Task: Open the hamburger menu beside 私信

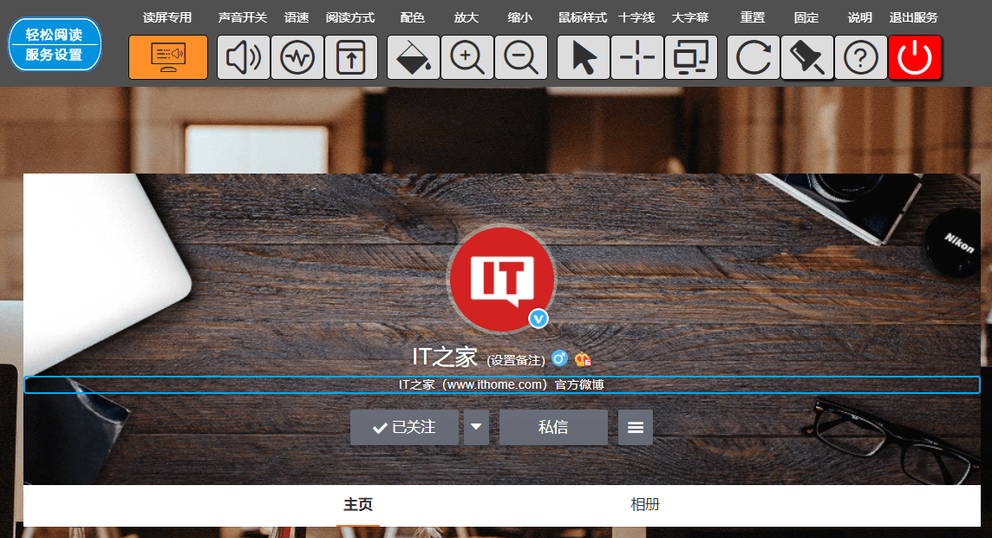Action: tap(636, 427)
